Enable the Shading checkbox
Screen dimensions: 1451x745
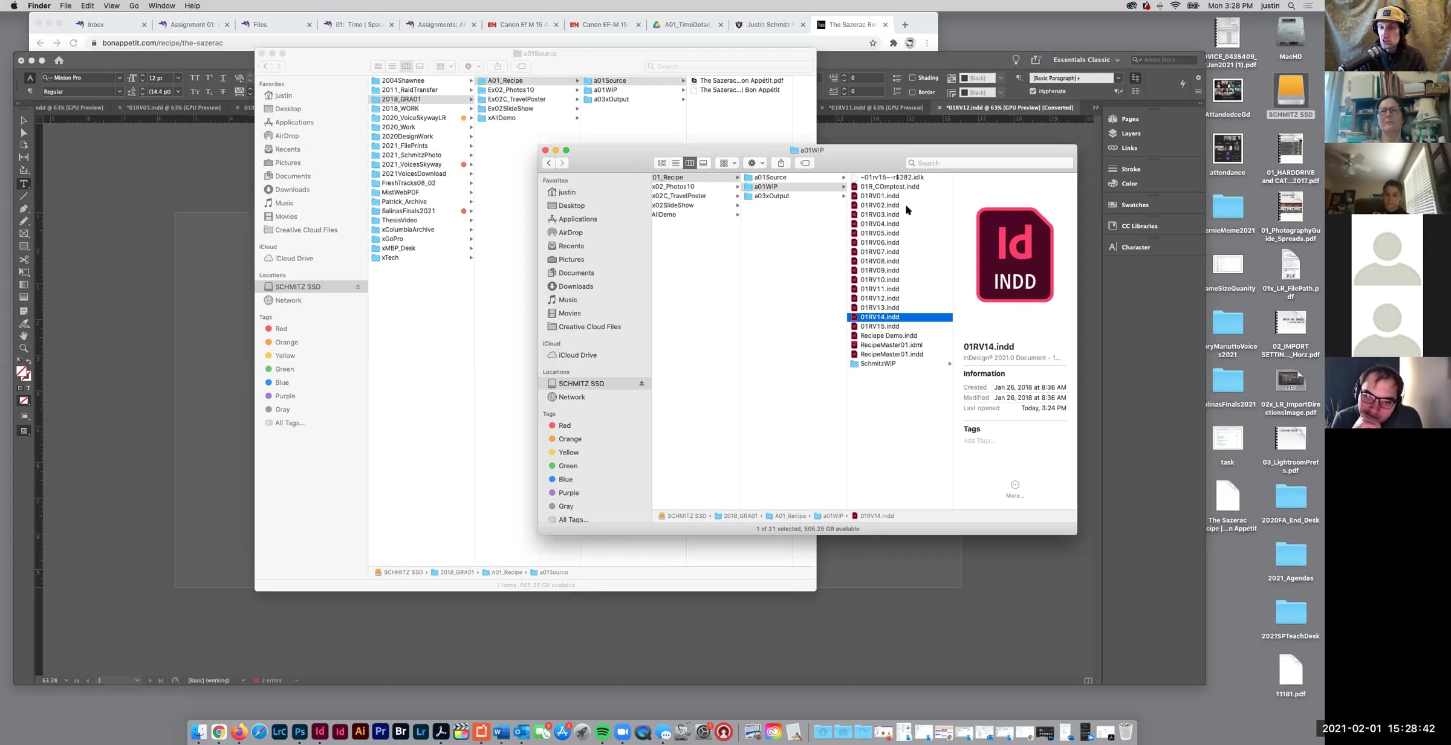912,78
